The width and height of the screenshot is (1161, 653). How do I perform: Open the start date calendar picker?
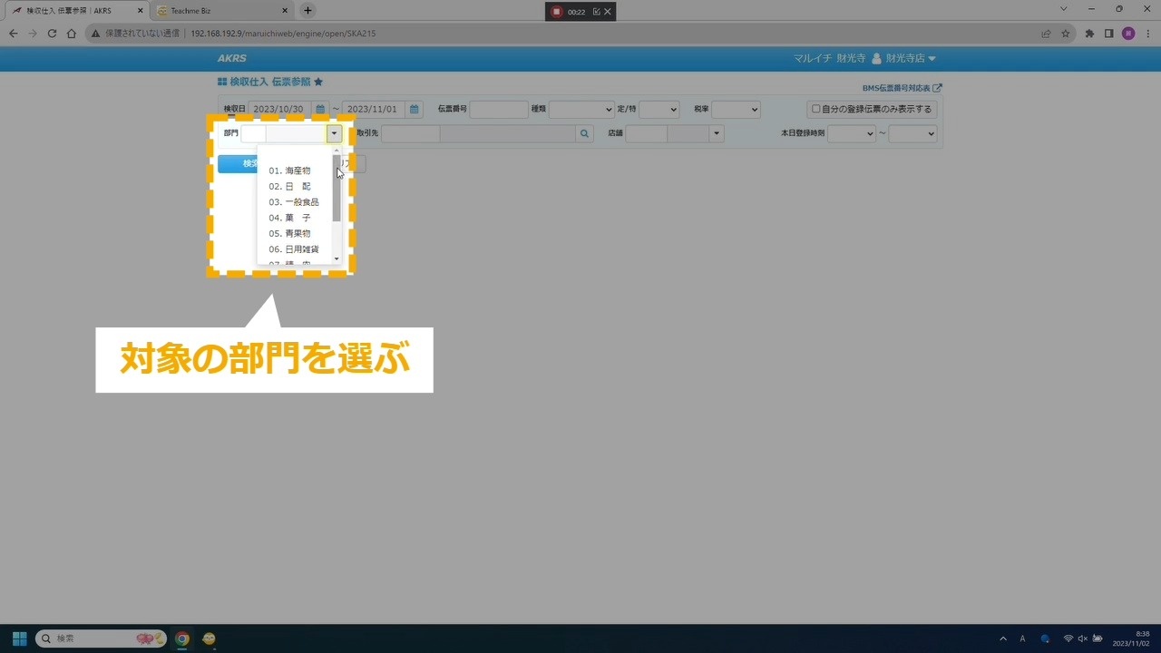pyautogui.click(x=320, y=110)
